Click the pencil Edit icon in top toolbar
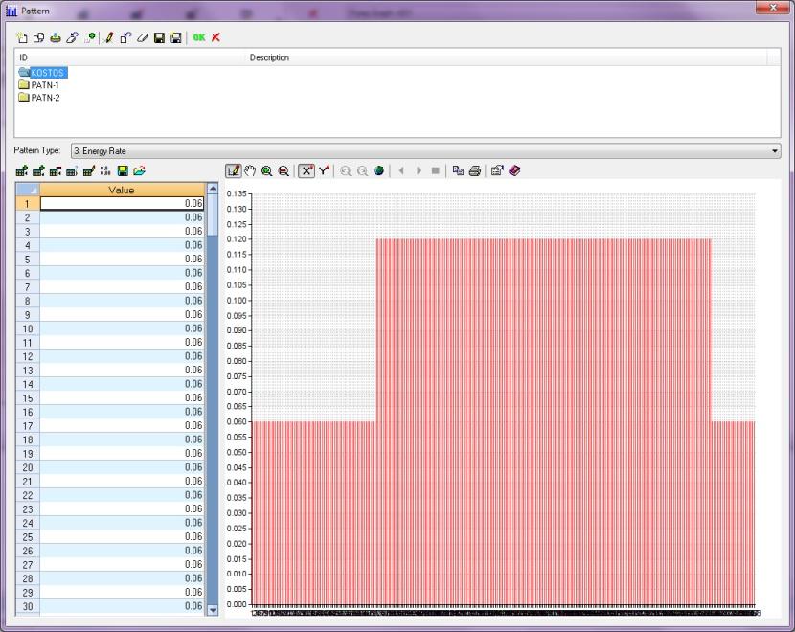 108,37
